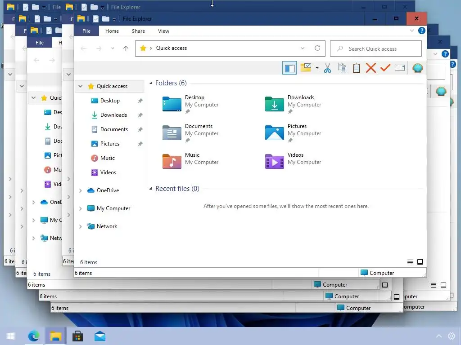This screenshot has width=461, height=345.
Task: Switch to the Home ribbon tab
Action: coord(112,31)
